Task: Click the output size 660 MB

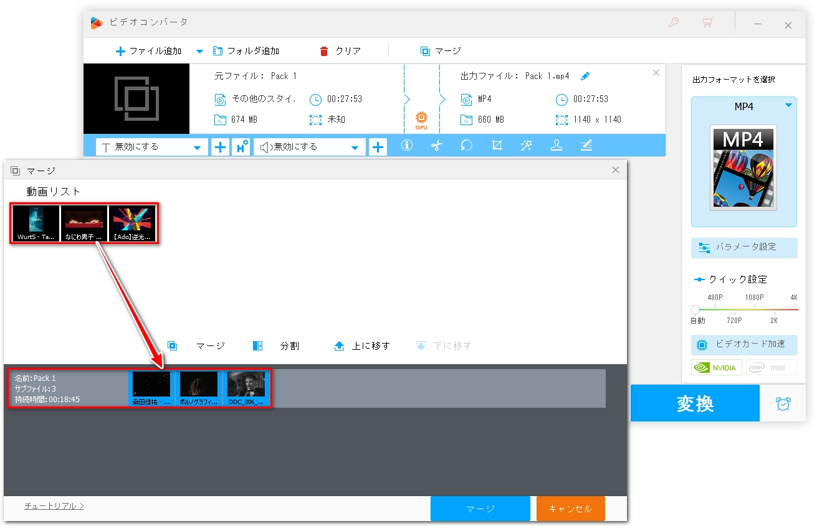Action: pyautogui.click(x=491, y=120)
